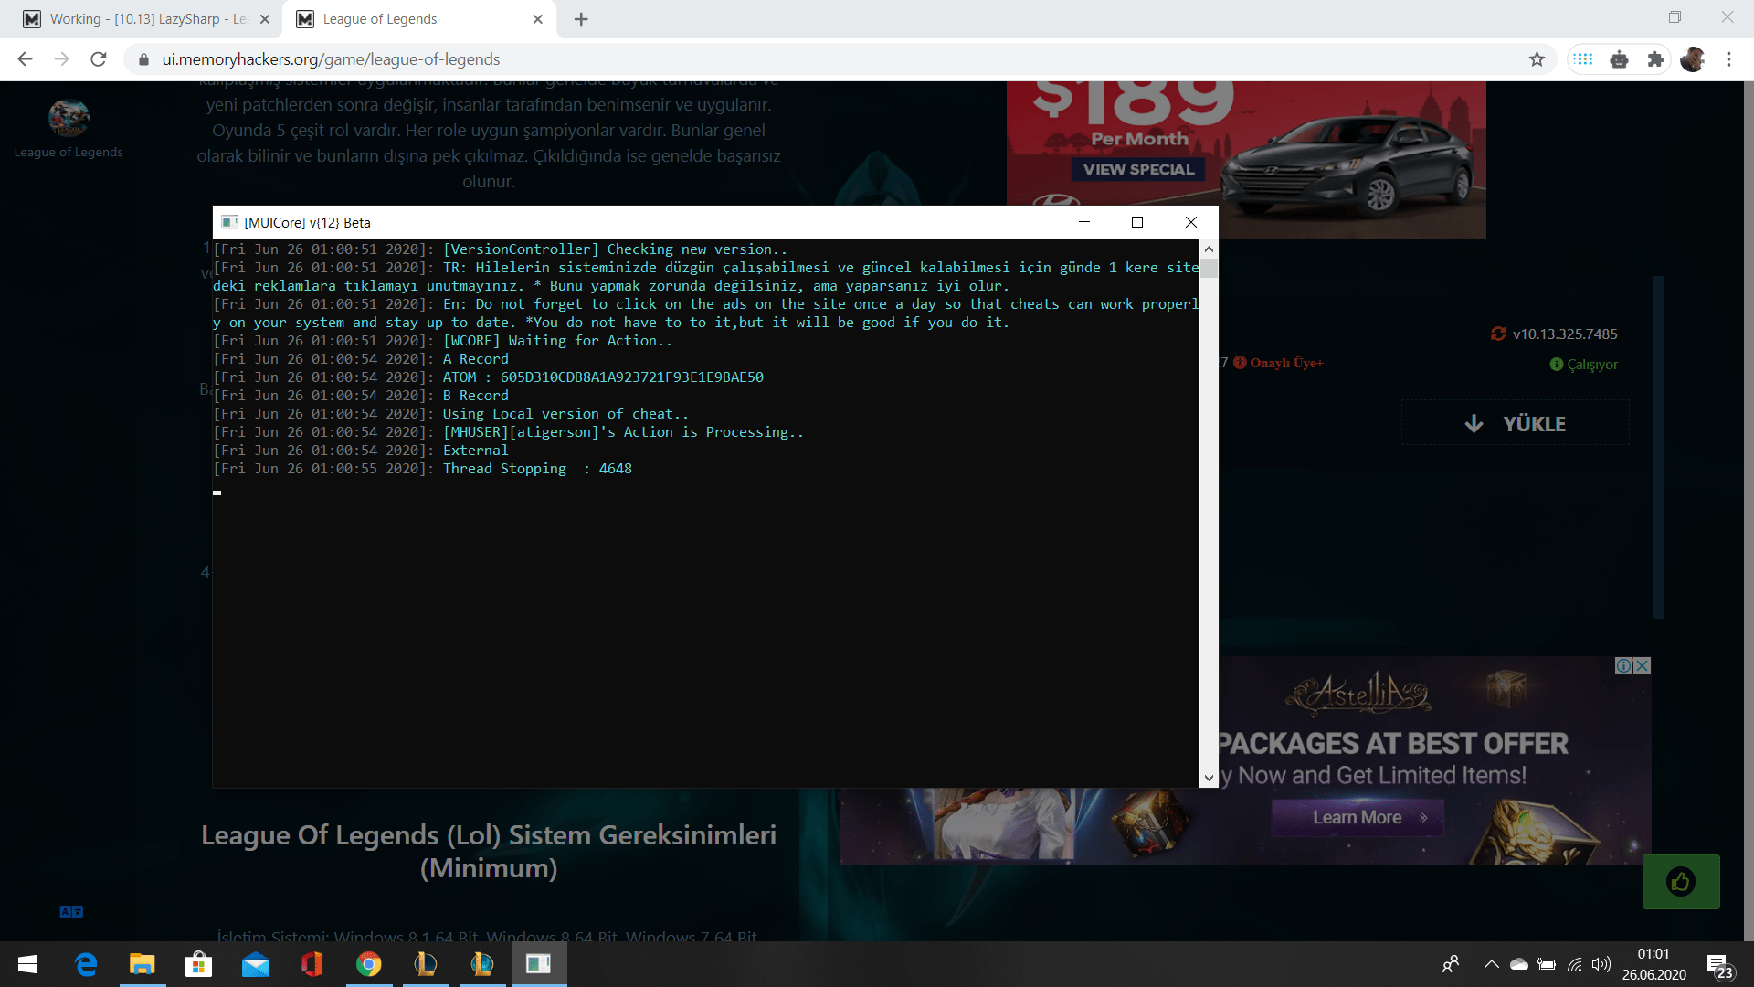This screenshot has width=1754, height=987.
Task: Open the League of Legends sidebar game icon
Action: pos(69,117)
